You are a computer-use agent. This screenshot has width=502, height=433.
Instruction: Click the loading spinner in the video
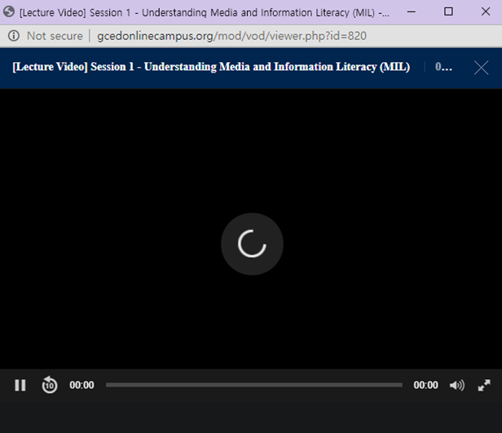tap(252, 244)
